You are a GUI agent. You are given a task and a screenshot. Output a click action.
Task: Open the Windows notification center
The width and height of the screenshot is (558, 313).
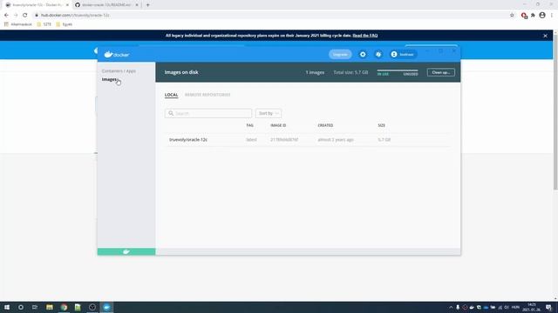549,307
